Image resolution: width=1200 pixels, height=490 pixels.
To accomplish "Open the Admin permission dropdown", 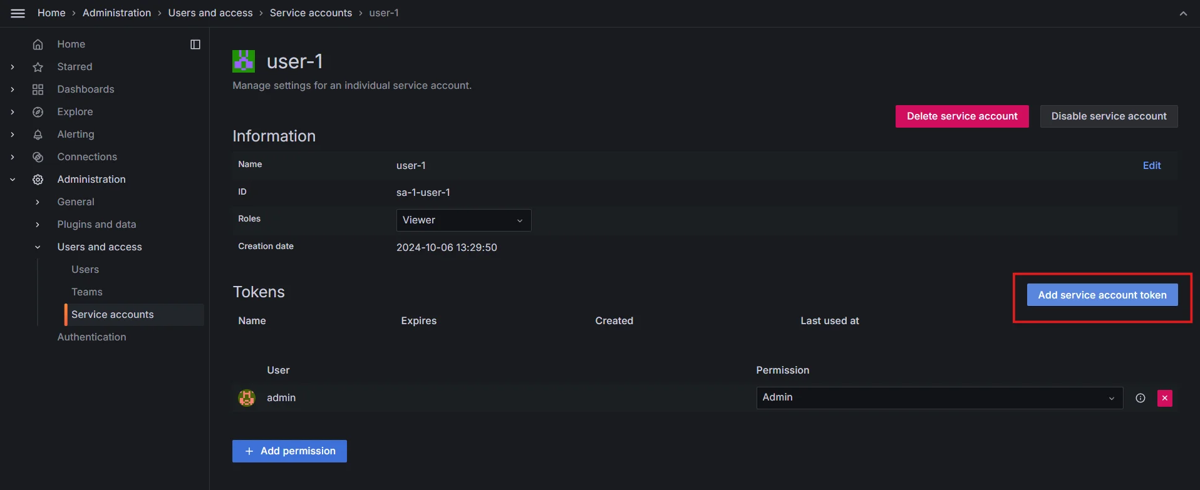I will click(939, 398).
